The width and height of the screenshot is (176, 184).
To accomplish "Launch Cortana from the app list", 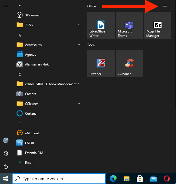I will pos(31,114).
